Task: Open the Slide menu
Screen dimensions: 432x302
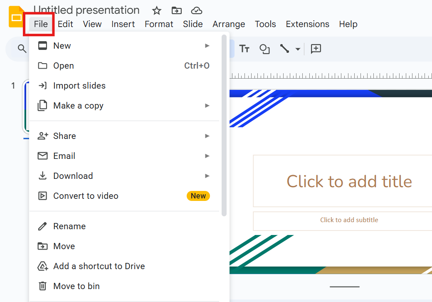Action: coord(193,24)
